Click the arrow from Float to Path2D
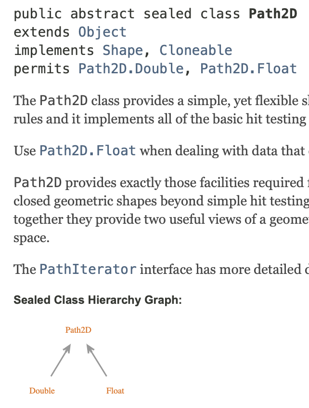This screenshot has width=309, height=408. (x=97, y=360)
